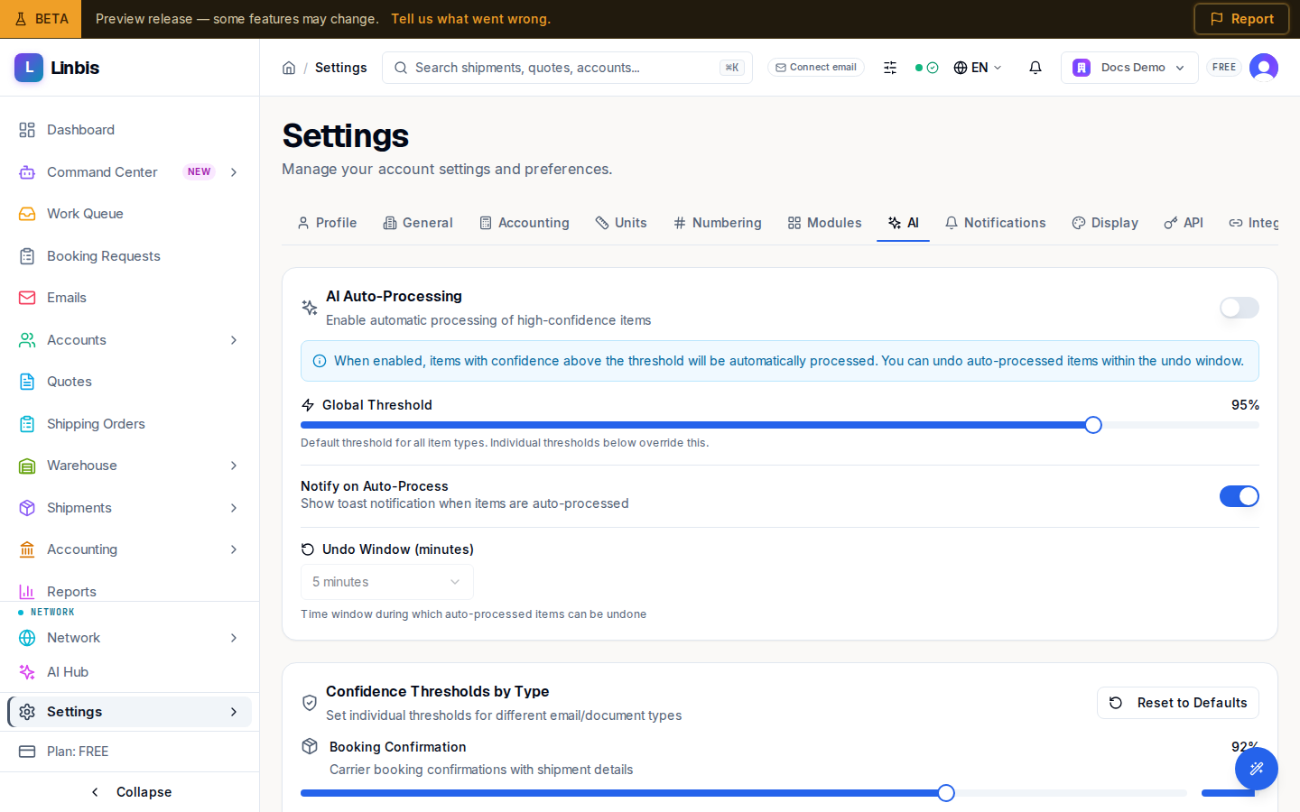
Task: Click the green connection status indicator
Action: pos(926,68)
